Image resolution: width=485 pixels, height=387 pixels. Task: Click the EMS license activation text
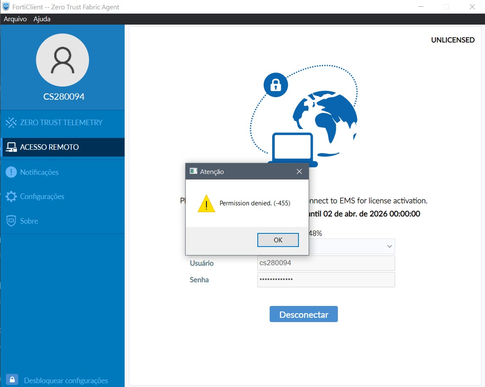coord(368,201)
